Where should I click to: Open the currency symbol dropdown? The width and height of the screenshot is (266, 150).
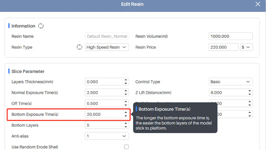246,47
